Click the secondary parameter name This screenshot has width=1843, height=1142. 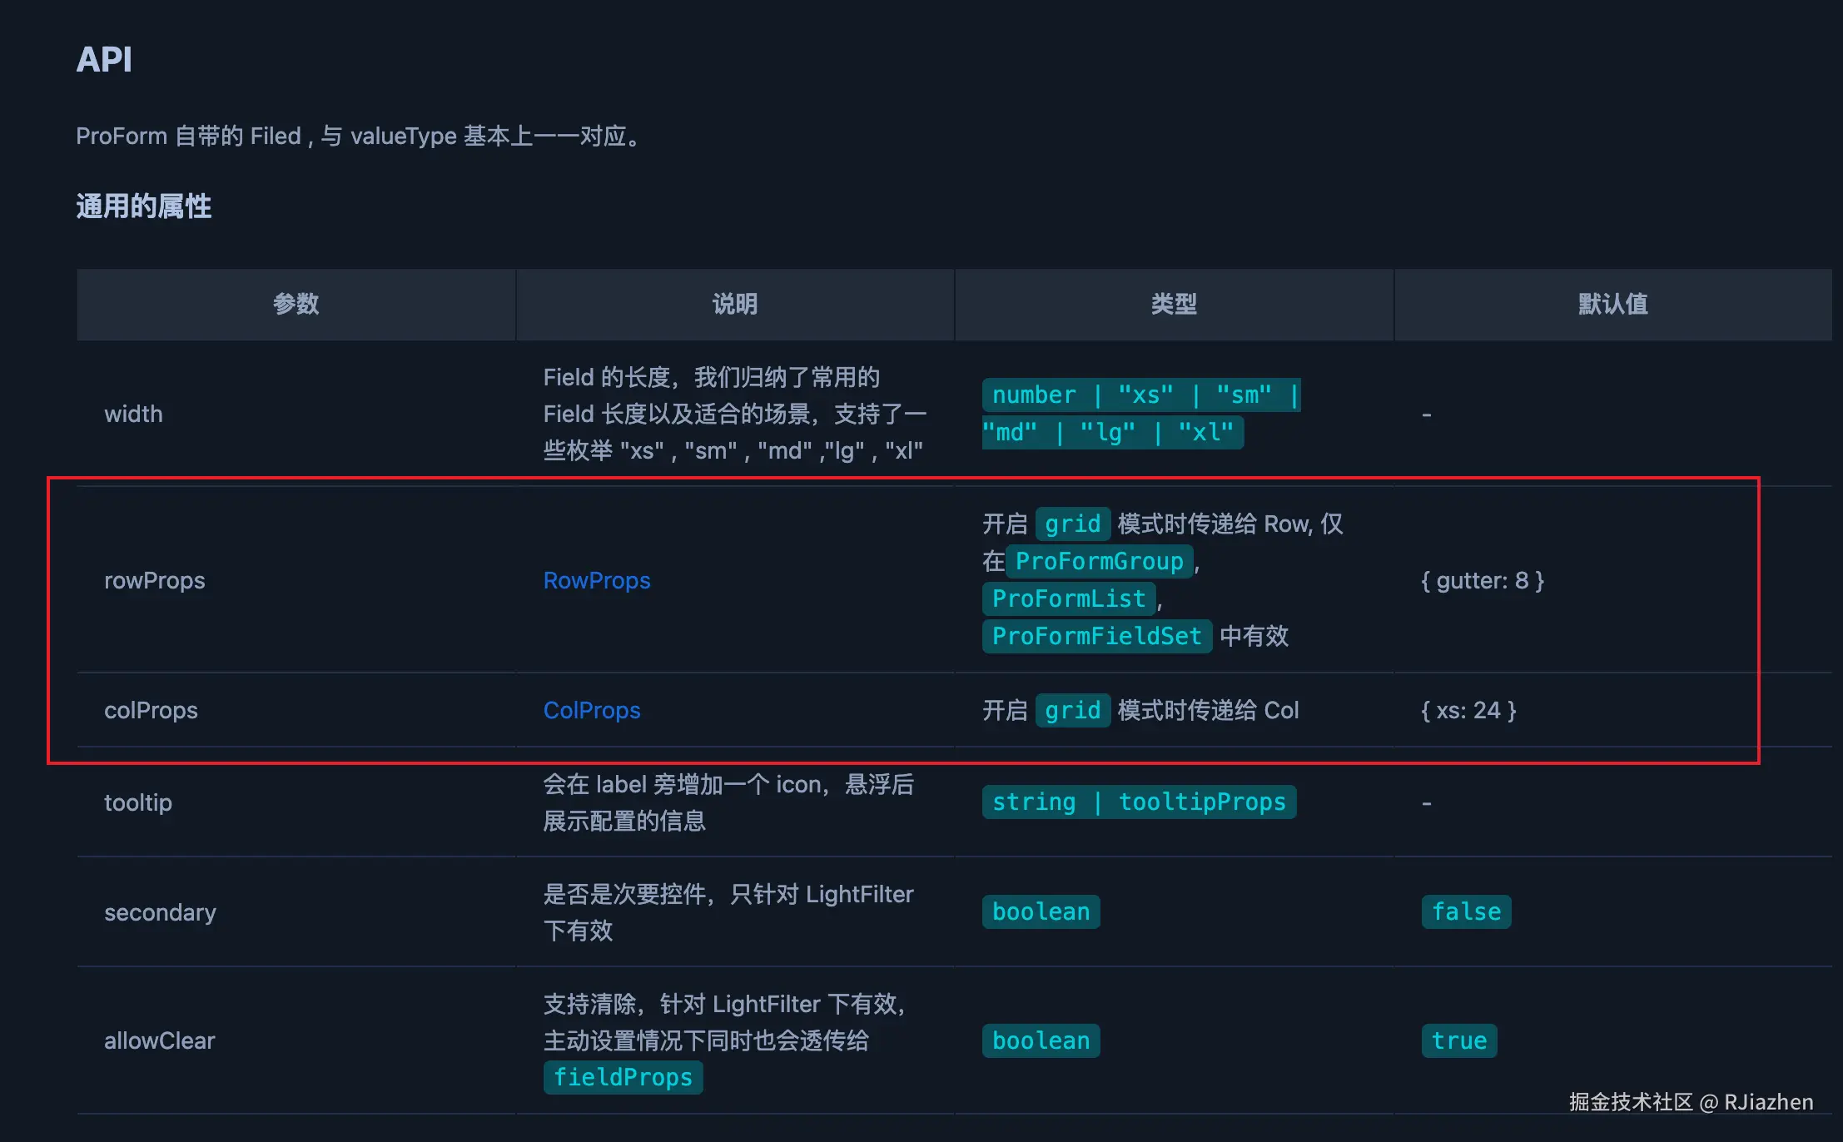pyautogui.click(x=160, y=912)
